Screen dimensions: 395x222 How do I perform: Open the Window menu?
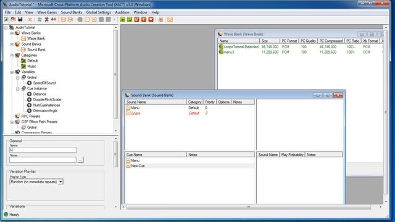[140, 12]
